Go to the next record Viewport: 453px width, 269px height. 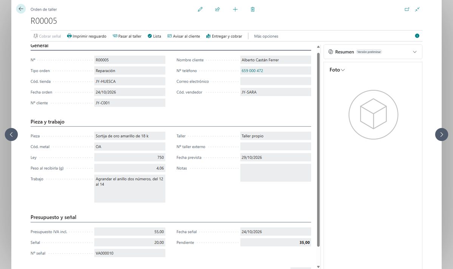442,134
